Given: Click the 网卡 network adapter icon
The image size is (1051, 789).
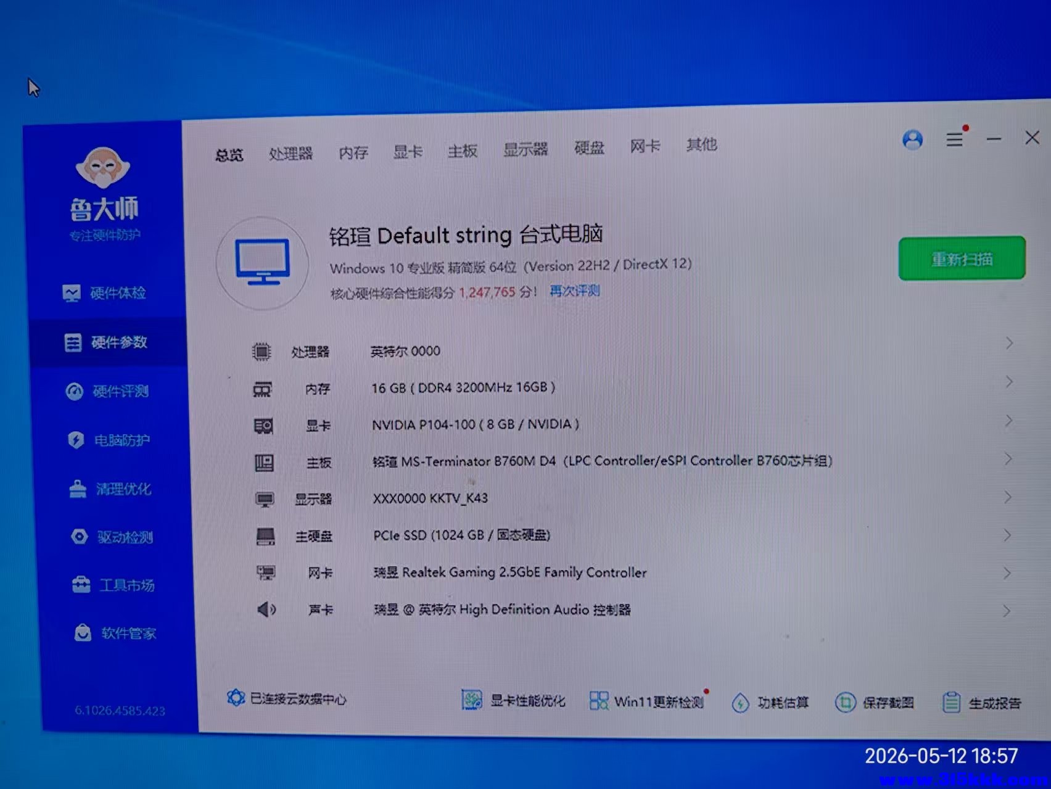Looking at the screenshot, I should pos(266,572).
